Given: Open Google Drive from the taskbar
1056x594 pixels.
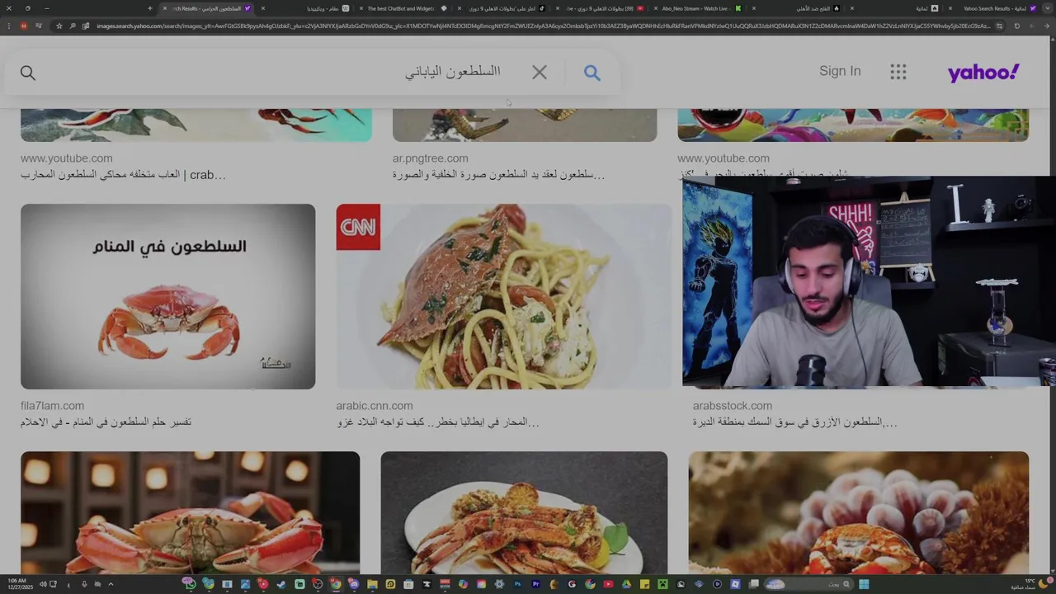Looking at the screenshot, I should point(627,584).
